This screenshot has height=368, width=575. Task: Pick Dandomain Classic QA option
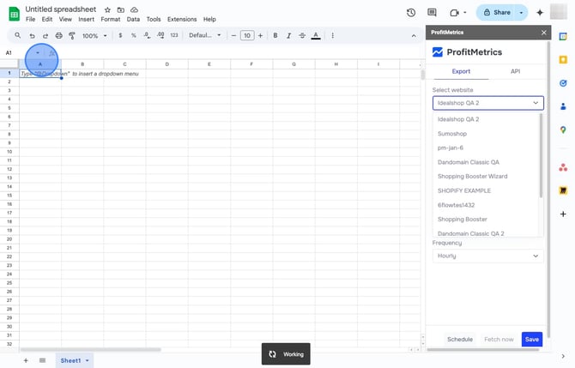point(487,162)
